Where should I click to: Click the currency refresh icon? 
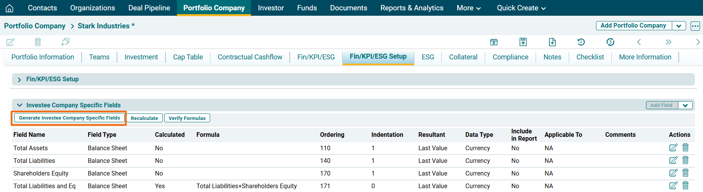tap(610, 42)
